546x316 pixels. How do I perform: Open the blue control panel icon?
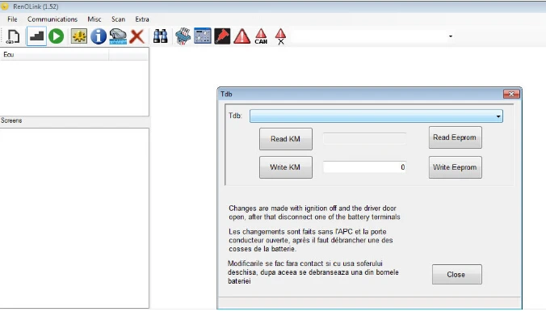[x=203, y=36]
